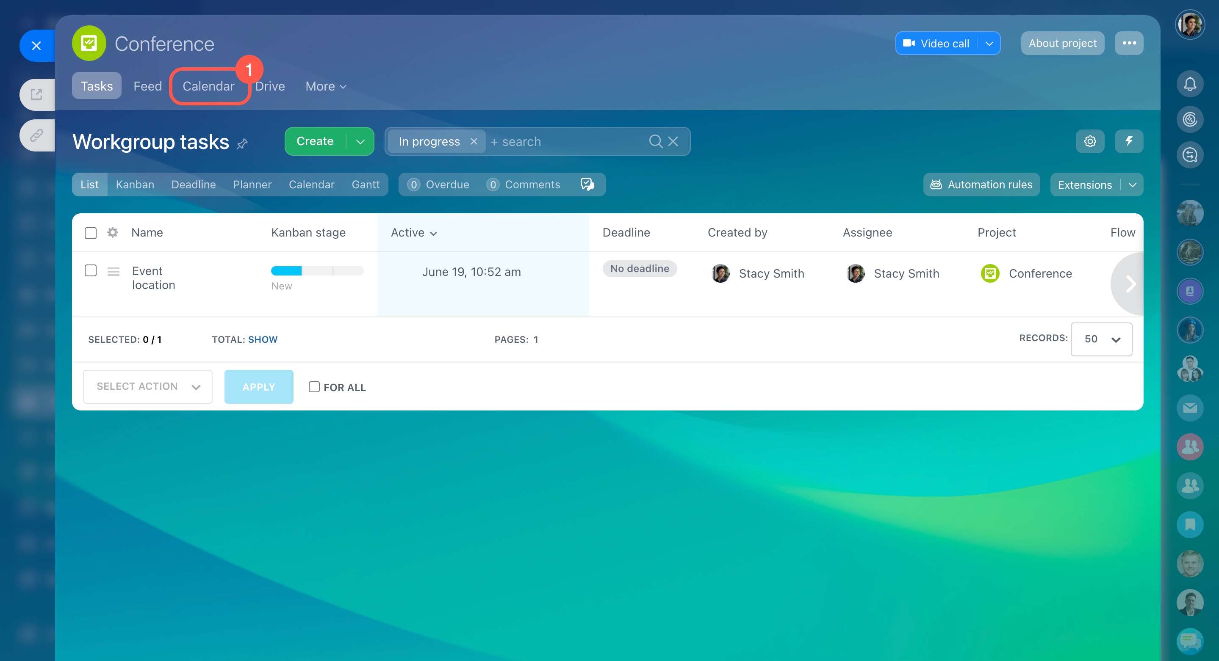Viewport: 1219px width, 661px height.
Task: Click the notifications bell icon
Action: click(x=1189, y=84)
